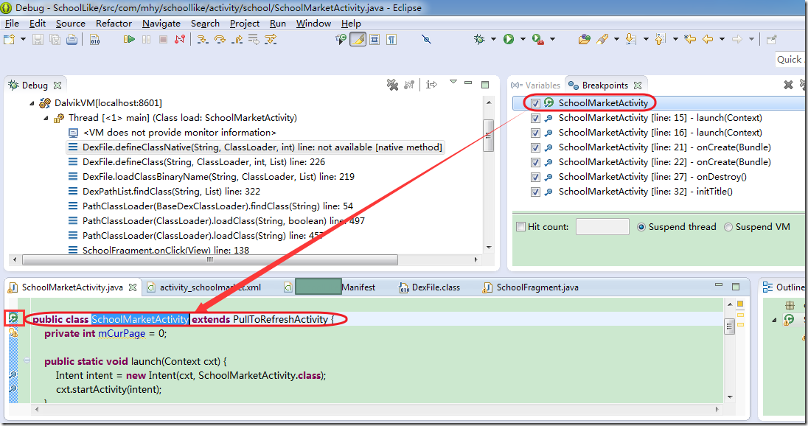
Task: Click the Skip All Breakpoints icon
Action: 426,39
